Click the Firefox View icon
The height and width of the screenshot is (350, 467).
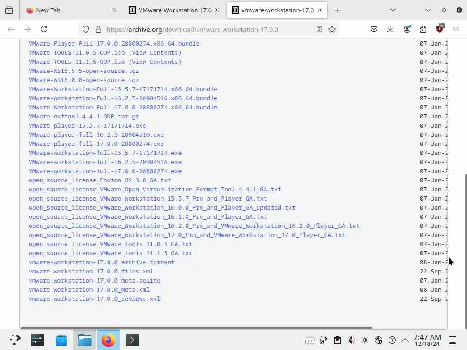[9, 10]
